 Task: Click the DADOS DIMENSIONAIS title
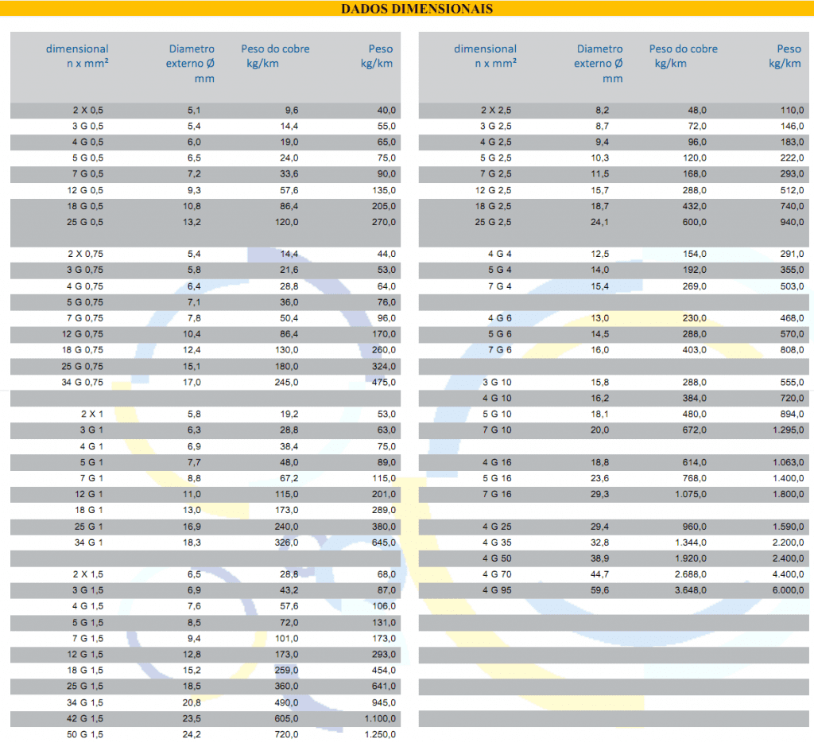click(x=417, y=8)
